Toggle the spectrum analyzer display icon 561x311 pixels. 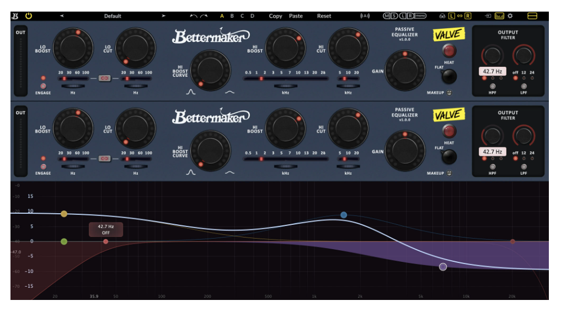499,16
